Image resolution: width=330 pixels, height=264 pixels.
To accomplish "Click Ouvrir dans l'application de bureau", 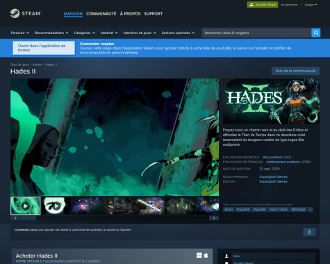I will (44, 48).
